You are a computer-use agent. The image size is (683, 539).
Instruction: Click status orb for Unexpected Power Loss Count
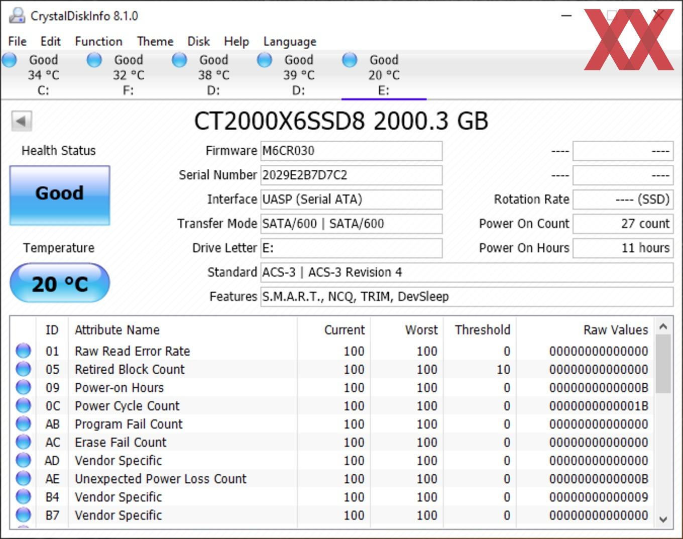click(23, 478)
